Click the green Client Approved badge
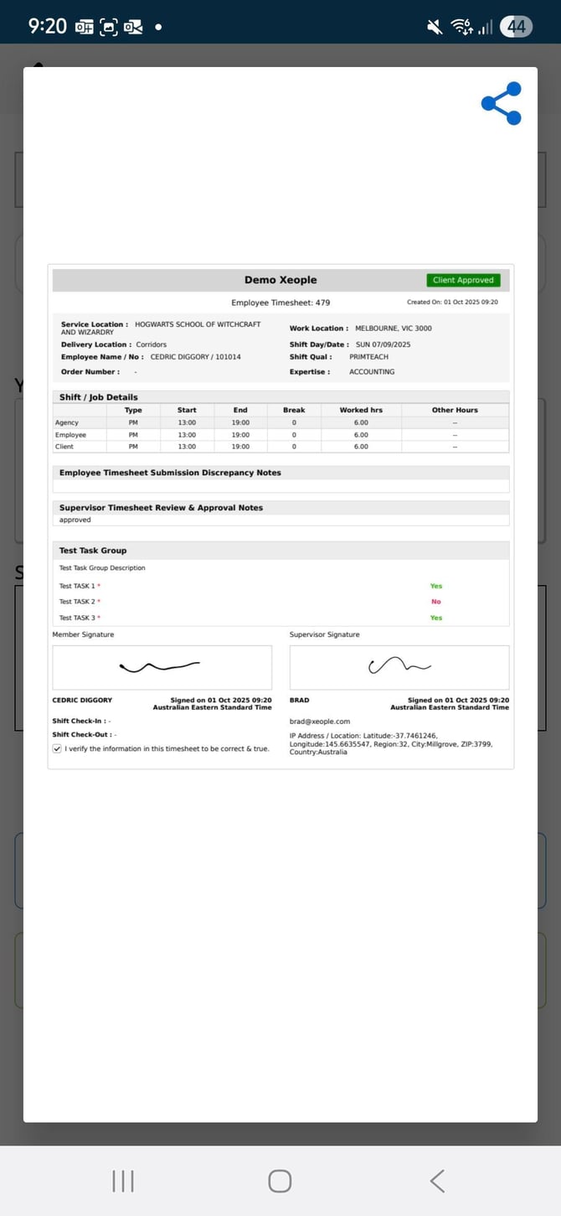Viewport: 561px width, 1216px height. (x=463, y=280)
